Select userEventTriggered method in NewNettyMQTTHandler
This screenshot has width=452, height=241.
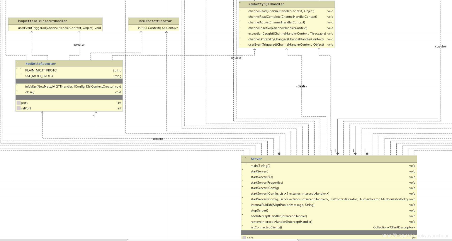287,45
